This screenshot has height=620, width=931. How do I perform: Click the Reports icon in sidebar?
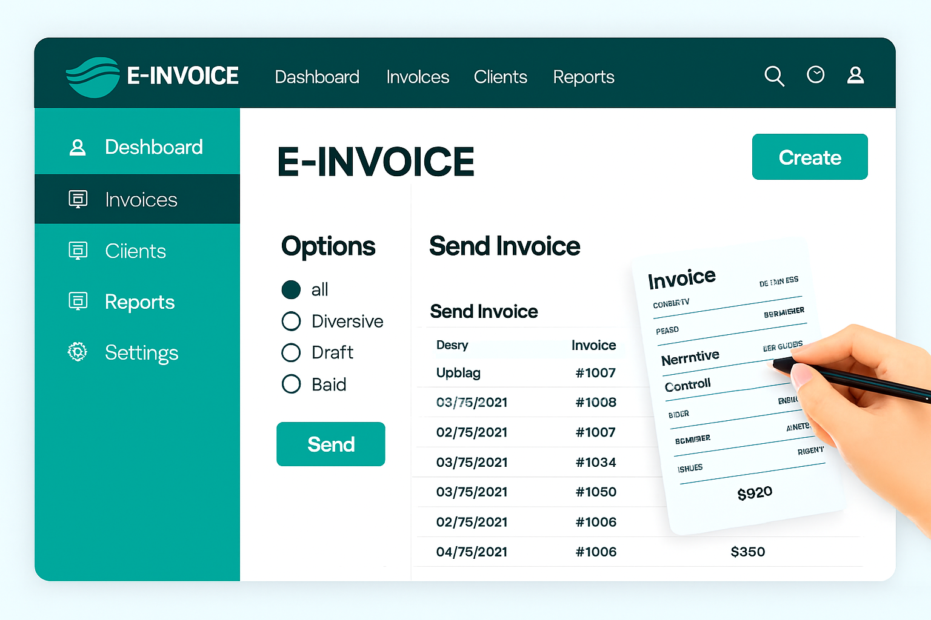78,301
